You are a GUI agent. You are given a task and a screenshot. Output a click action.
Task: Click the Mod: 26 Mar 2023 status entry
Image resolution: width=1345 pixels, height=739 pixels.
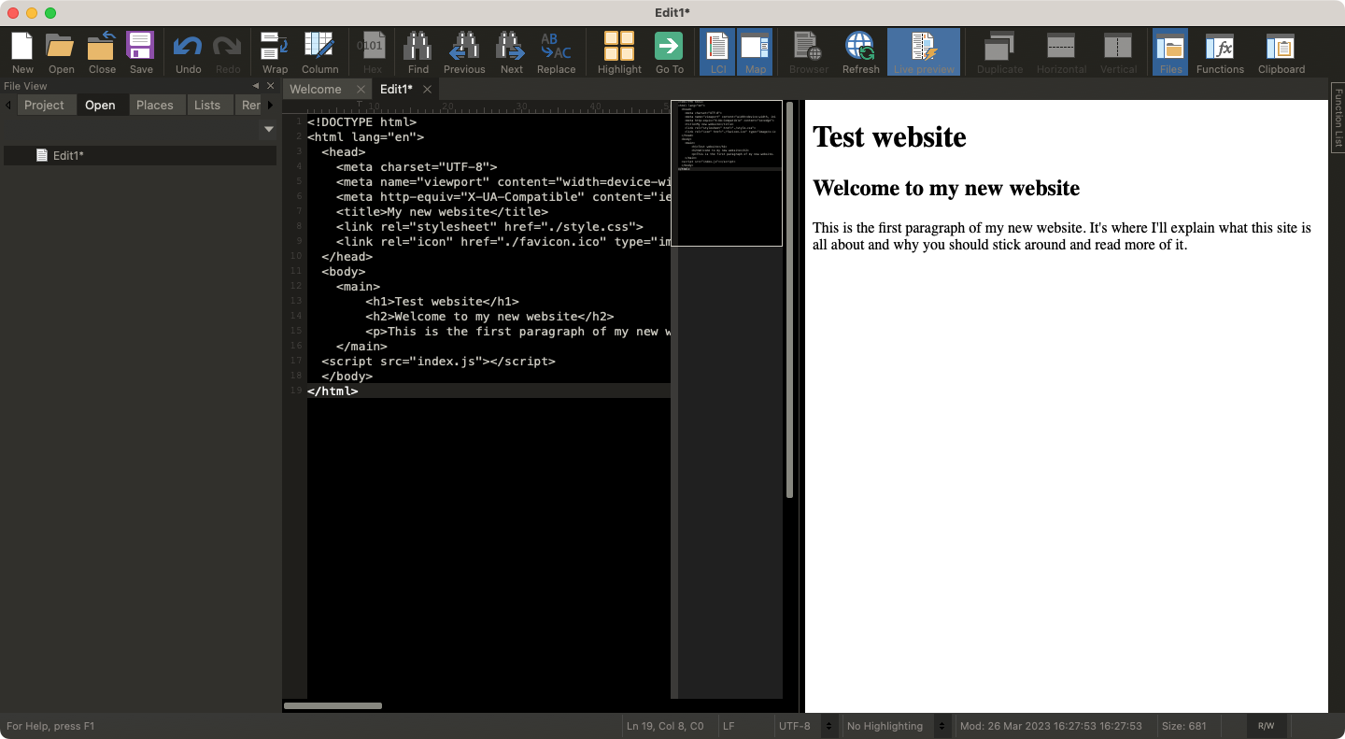1051,726
